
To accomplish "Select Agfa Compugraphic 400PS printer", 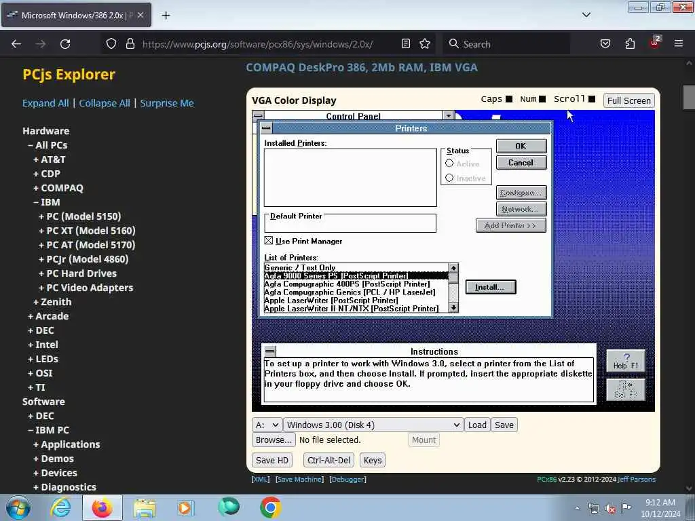I will (356, 284).
